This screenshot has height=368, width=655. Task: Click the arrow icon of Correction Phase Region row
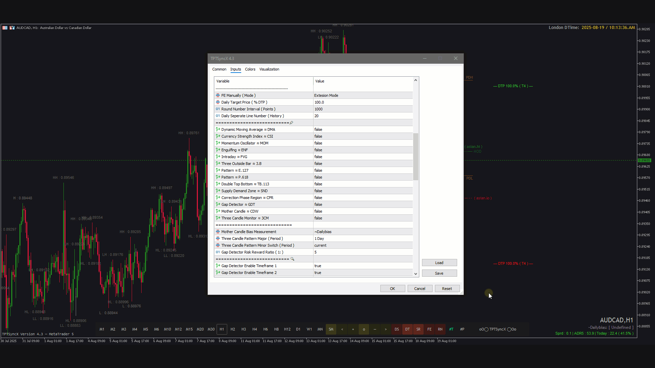(218, 198)
